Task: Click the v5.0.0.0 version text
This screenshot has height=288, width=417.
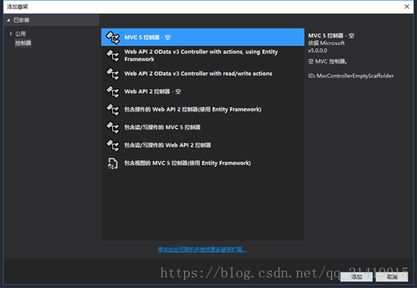Action: [x=318, y=50]
